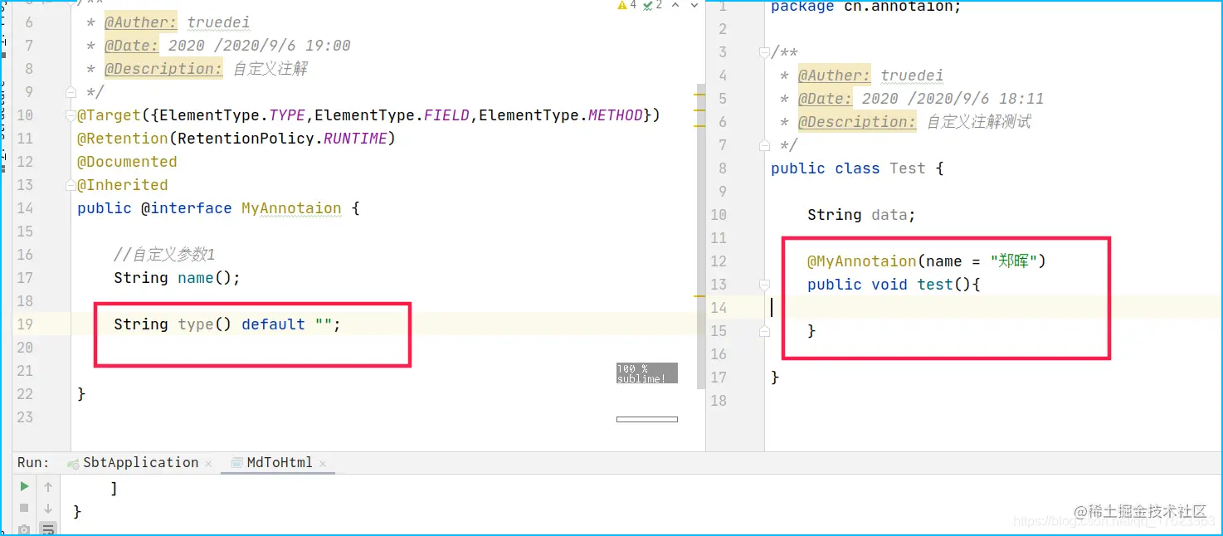
Task: Click the yellow warning triangle inspection icon
Action: 622,6
